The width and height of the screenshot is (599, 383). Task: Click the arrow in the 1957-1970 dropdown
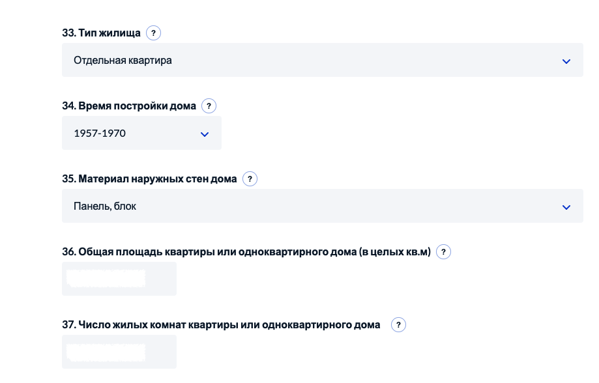tap(204, 134)
